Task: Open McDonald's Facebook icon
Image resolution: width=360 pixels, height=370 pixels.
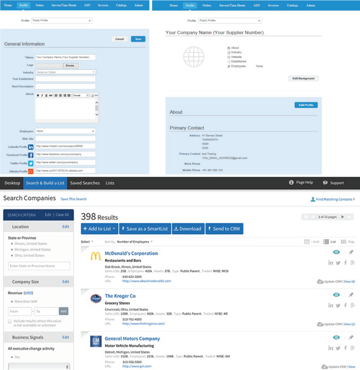Action: 345,263
